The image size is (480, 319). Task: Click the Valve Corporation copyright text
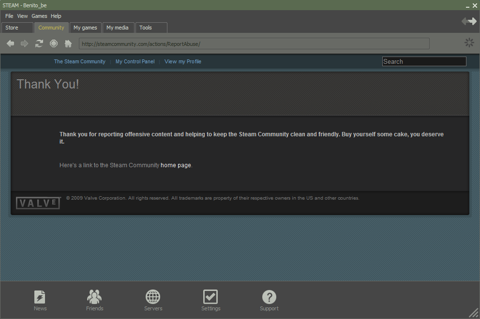[x=212, y=198]
